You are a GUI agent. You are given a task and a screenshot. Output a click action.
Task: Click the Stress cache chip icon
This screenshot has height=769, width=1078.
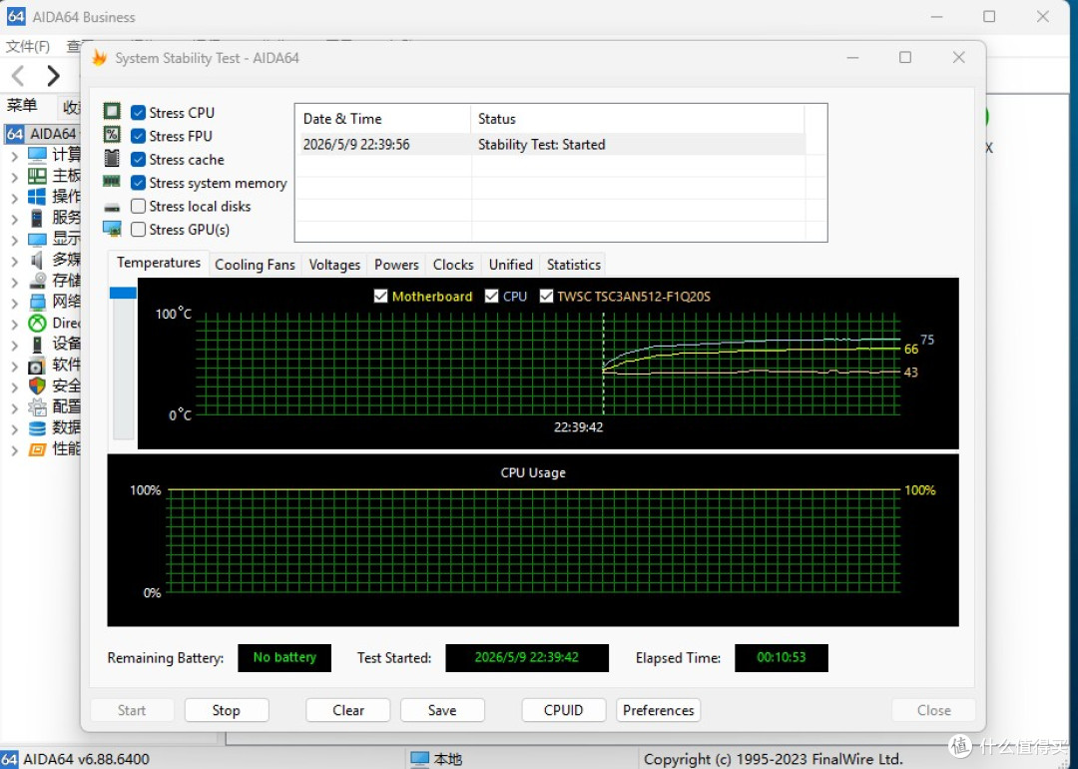point(112,158)
